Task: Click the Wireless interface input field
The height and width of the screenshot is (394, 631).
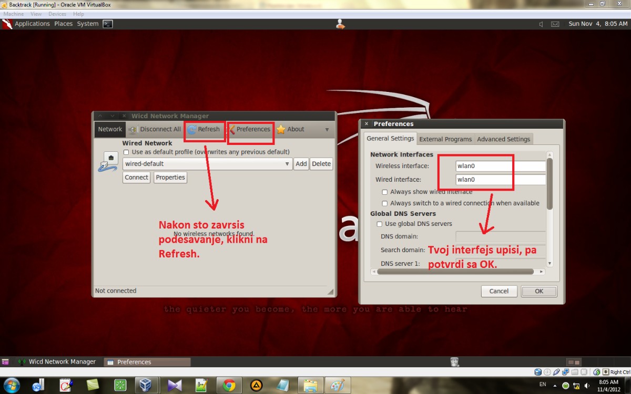Action: click(x=501, y=166)
